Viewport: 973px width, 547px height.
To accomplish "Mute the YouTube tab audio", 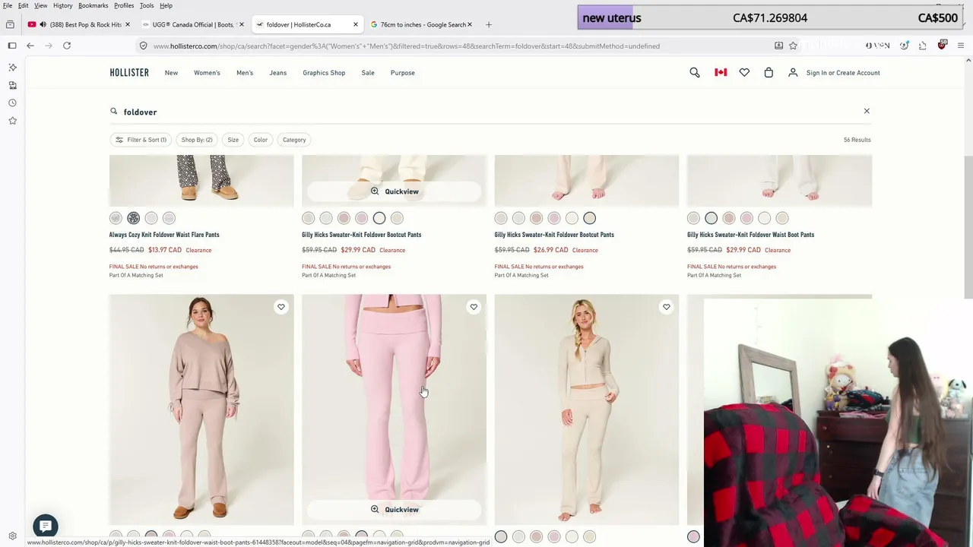I will click(43, 24).
